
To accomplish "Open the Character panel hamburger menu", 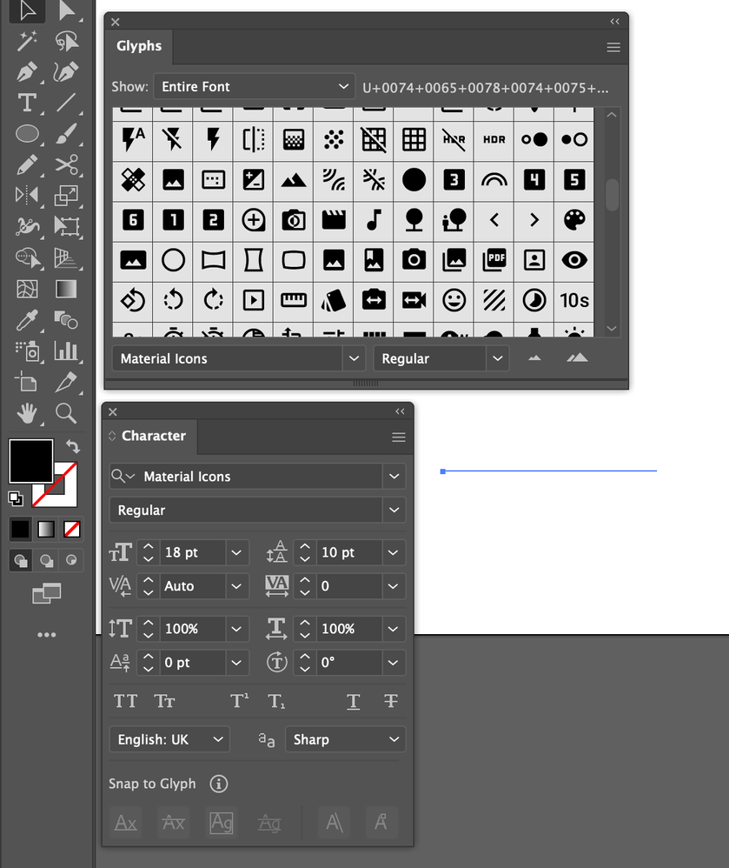I will [x=399, y=437].
